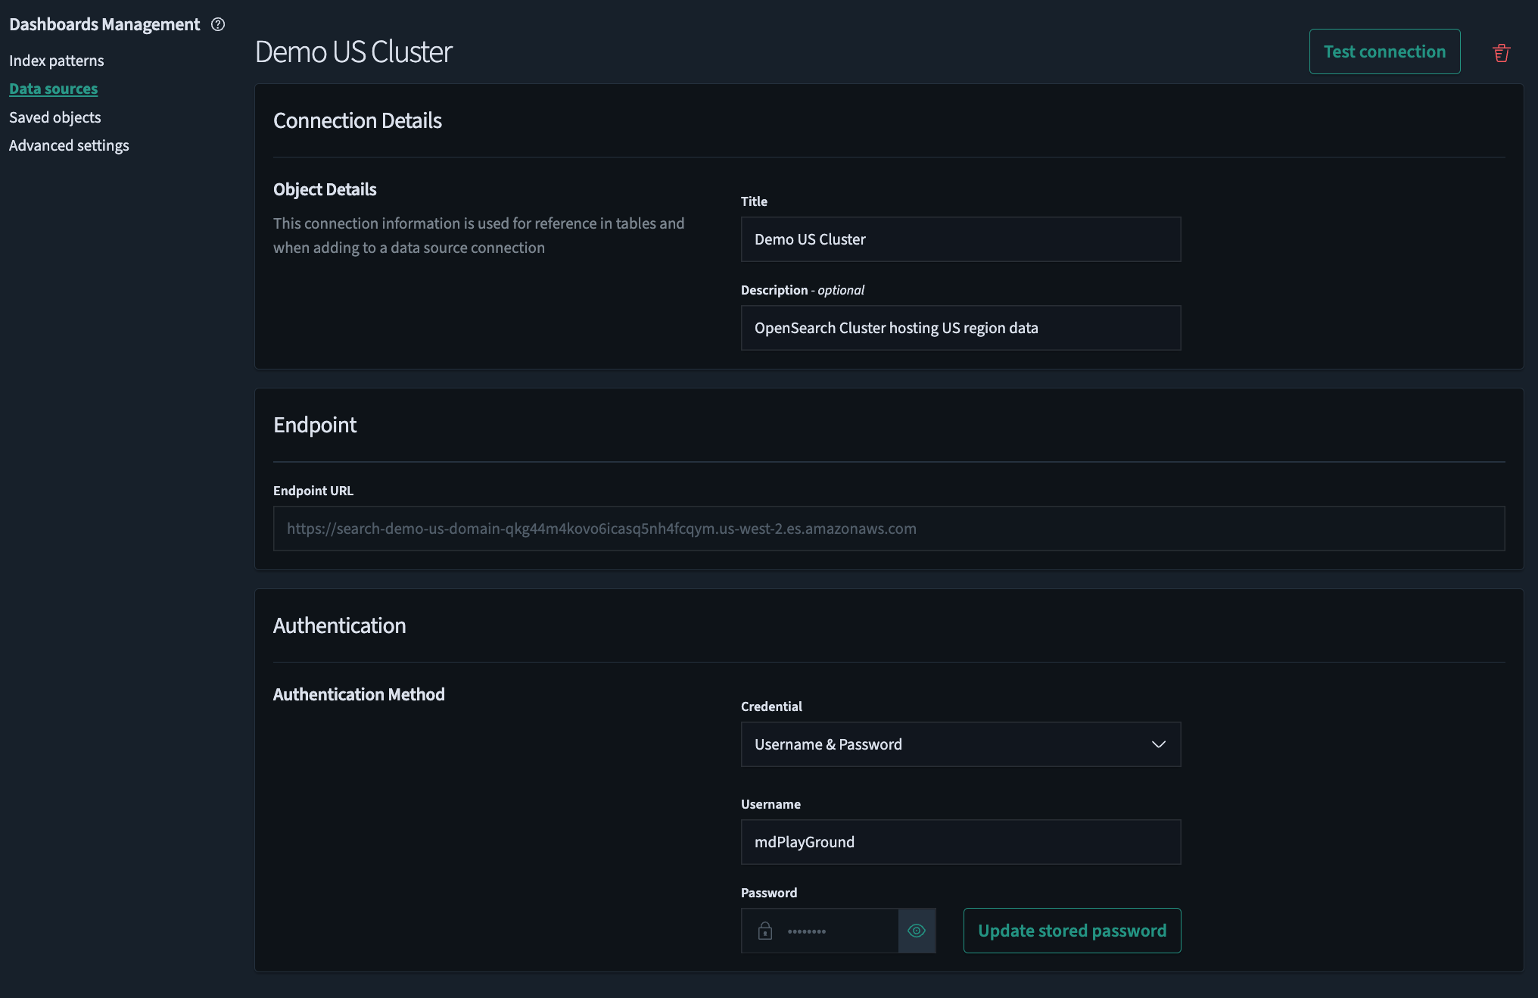Viewport: 1538px width, 998px height.
Task: Click the Description - optional label
Action: (x=802, y=290)
